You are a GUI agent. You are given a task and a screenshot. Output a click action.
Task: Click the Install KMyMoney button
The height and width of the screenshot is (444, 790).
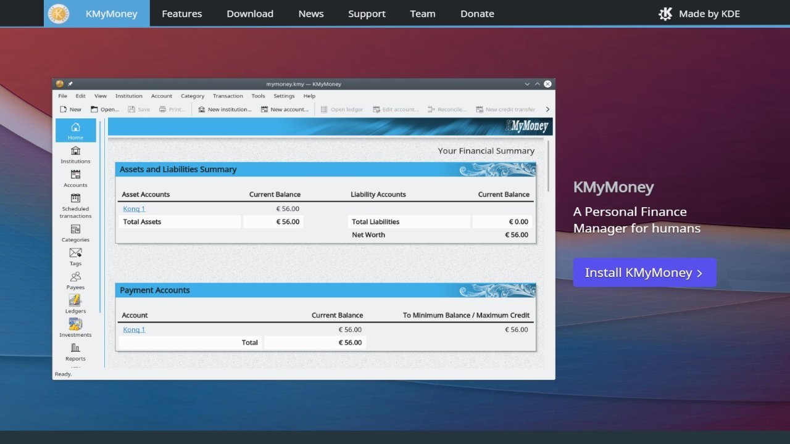(644, 273)
